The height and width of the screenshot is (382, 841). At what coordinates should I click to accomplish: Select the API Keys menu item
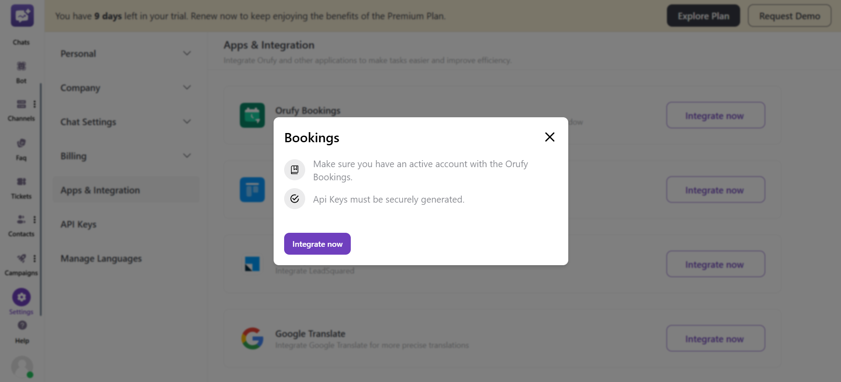[x=78, y=224]
